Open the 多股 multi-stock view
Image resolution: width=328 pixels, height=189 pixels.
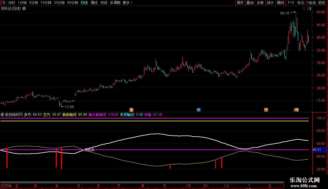tap(260, 3)
